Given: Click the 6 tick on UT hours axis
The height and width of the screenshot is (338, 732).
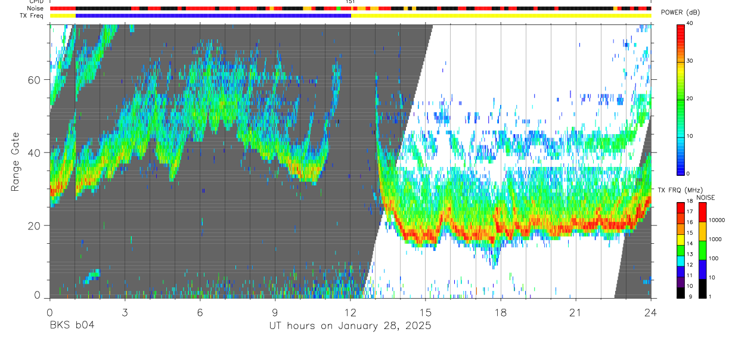Looking at the screenshot, I should pyautogui.click(x=200, y=312).
